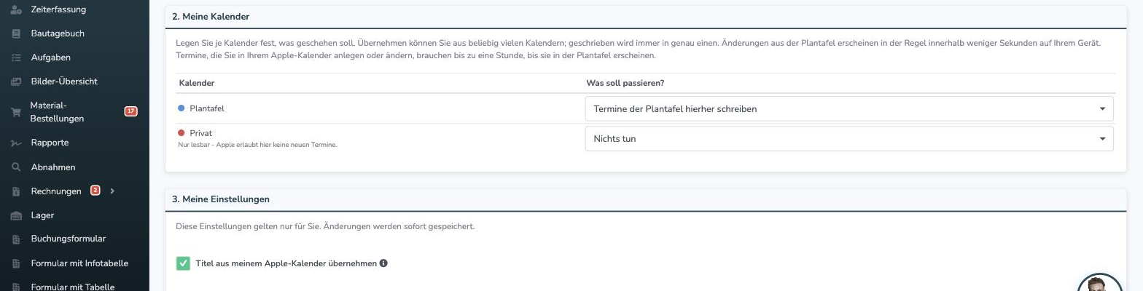Open the Plantafel calendar action dropdown
The height and width of the screenshot is (291, 1143).
coord(849,108)
